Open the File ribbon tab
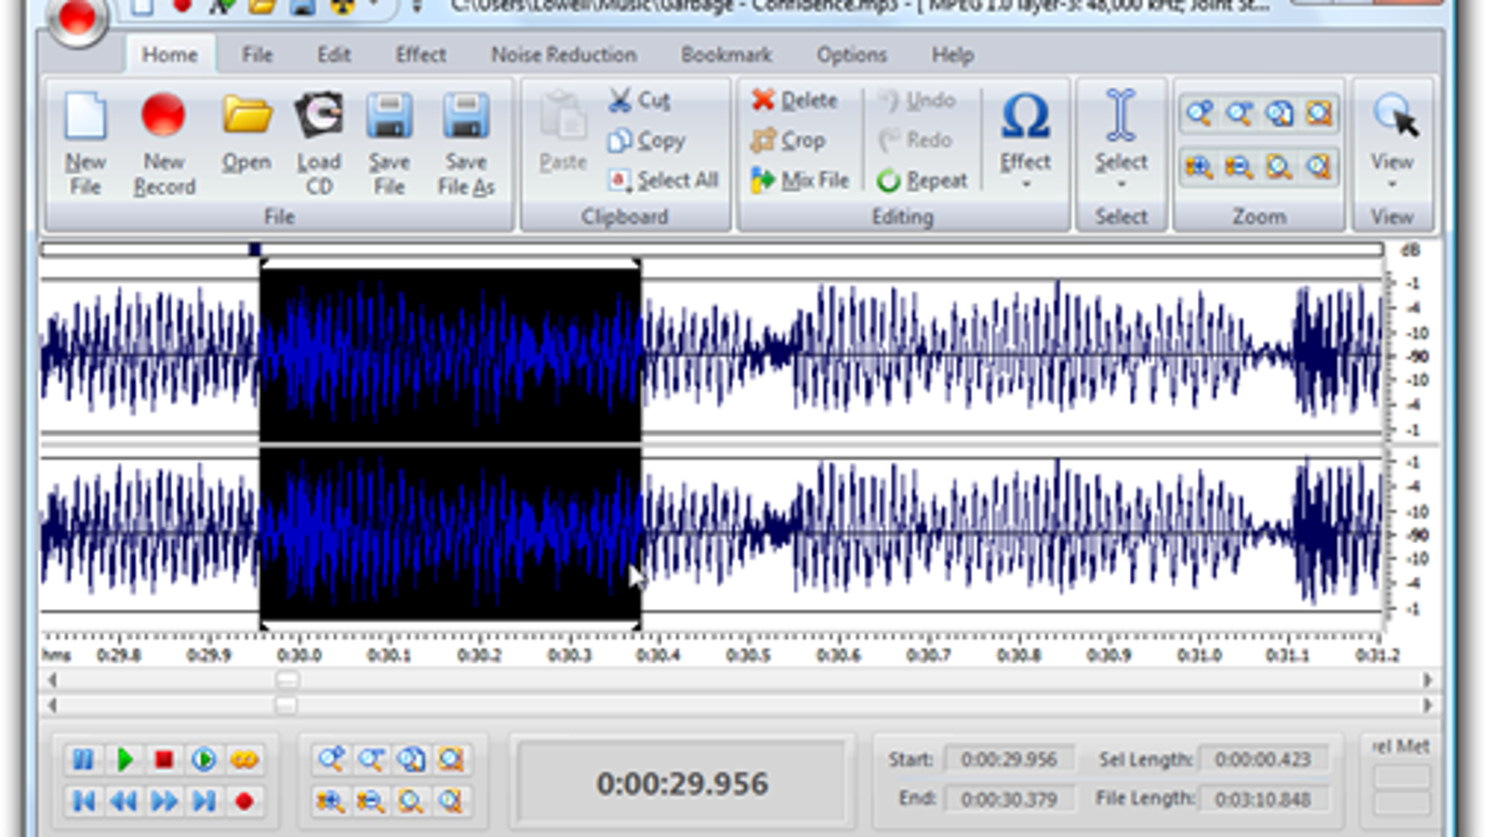This screenshot has width=1488, height=837. (258, 55)
